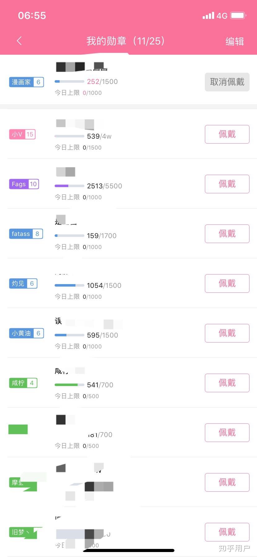Tap the 旧梦 green badge icon
257x557 pixels.
(25, 532)
